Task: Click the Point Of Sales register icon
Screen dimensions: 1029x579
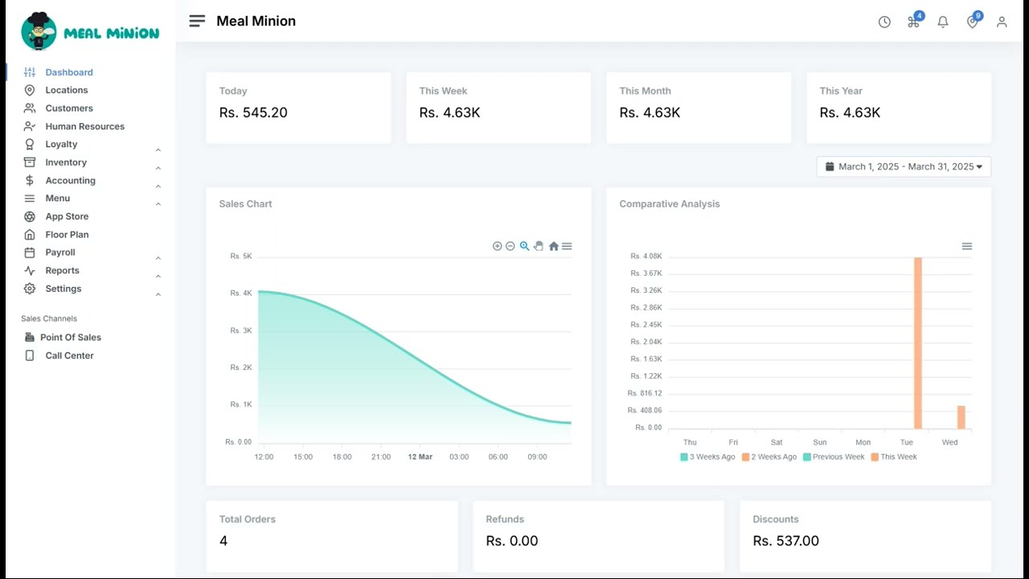Action: coord(30,337)
